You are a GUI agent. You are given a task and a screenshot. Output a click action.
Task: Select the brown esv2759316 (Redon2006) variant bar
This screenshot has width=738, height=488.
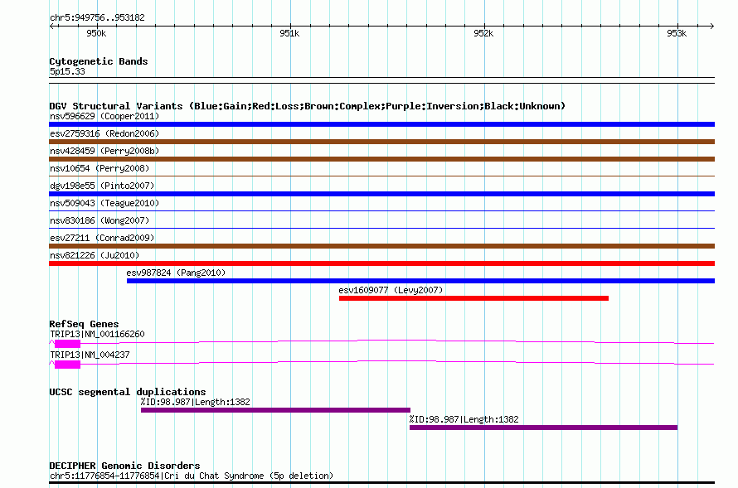[381, 142]
